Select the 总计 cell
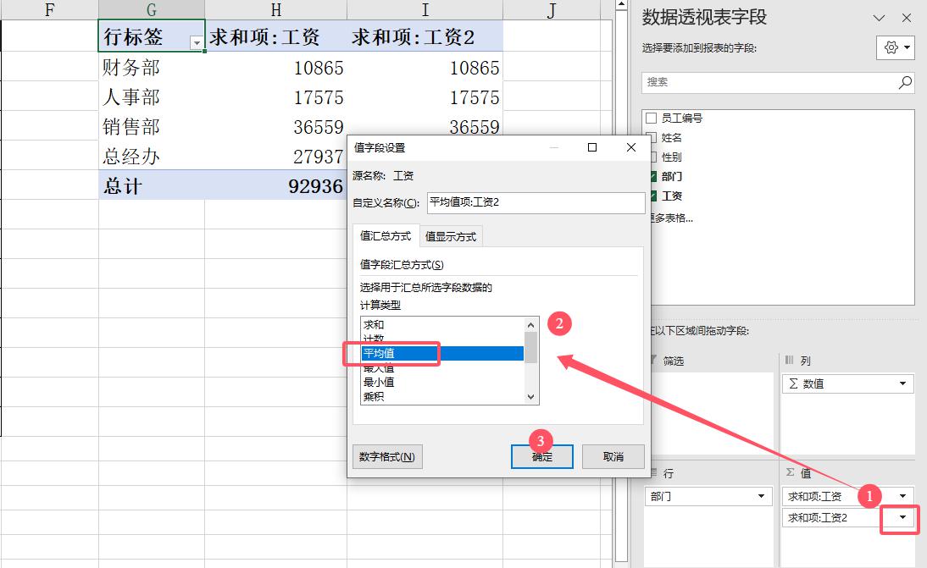This screenshot has width=927, height=568. point(152,185)
